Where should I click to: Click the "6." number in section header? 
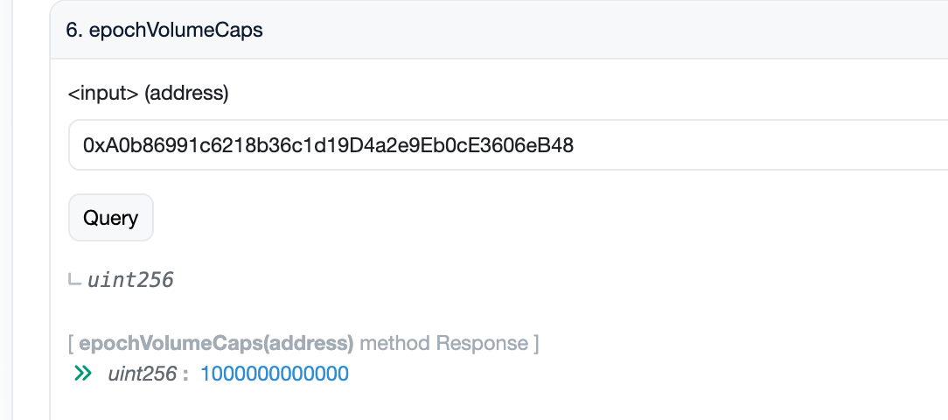click(73, 30)
